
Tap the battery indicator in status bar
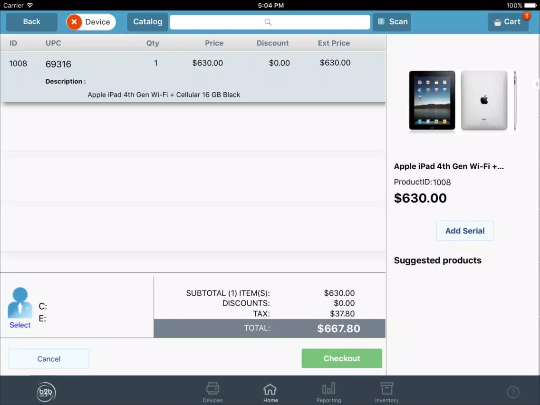point(530,5)
